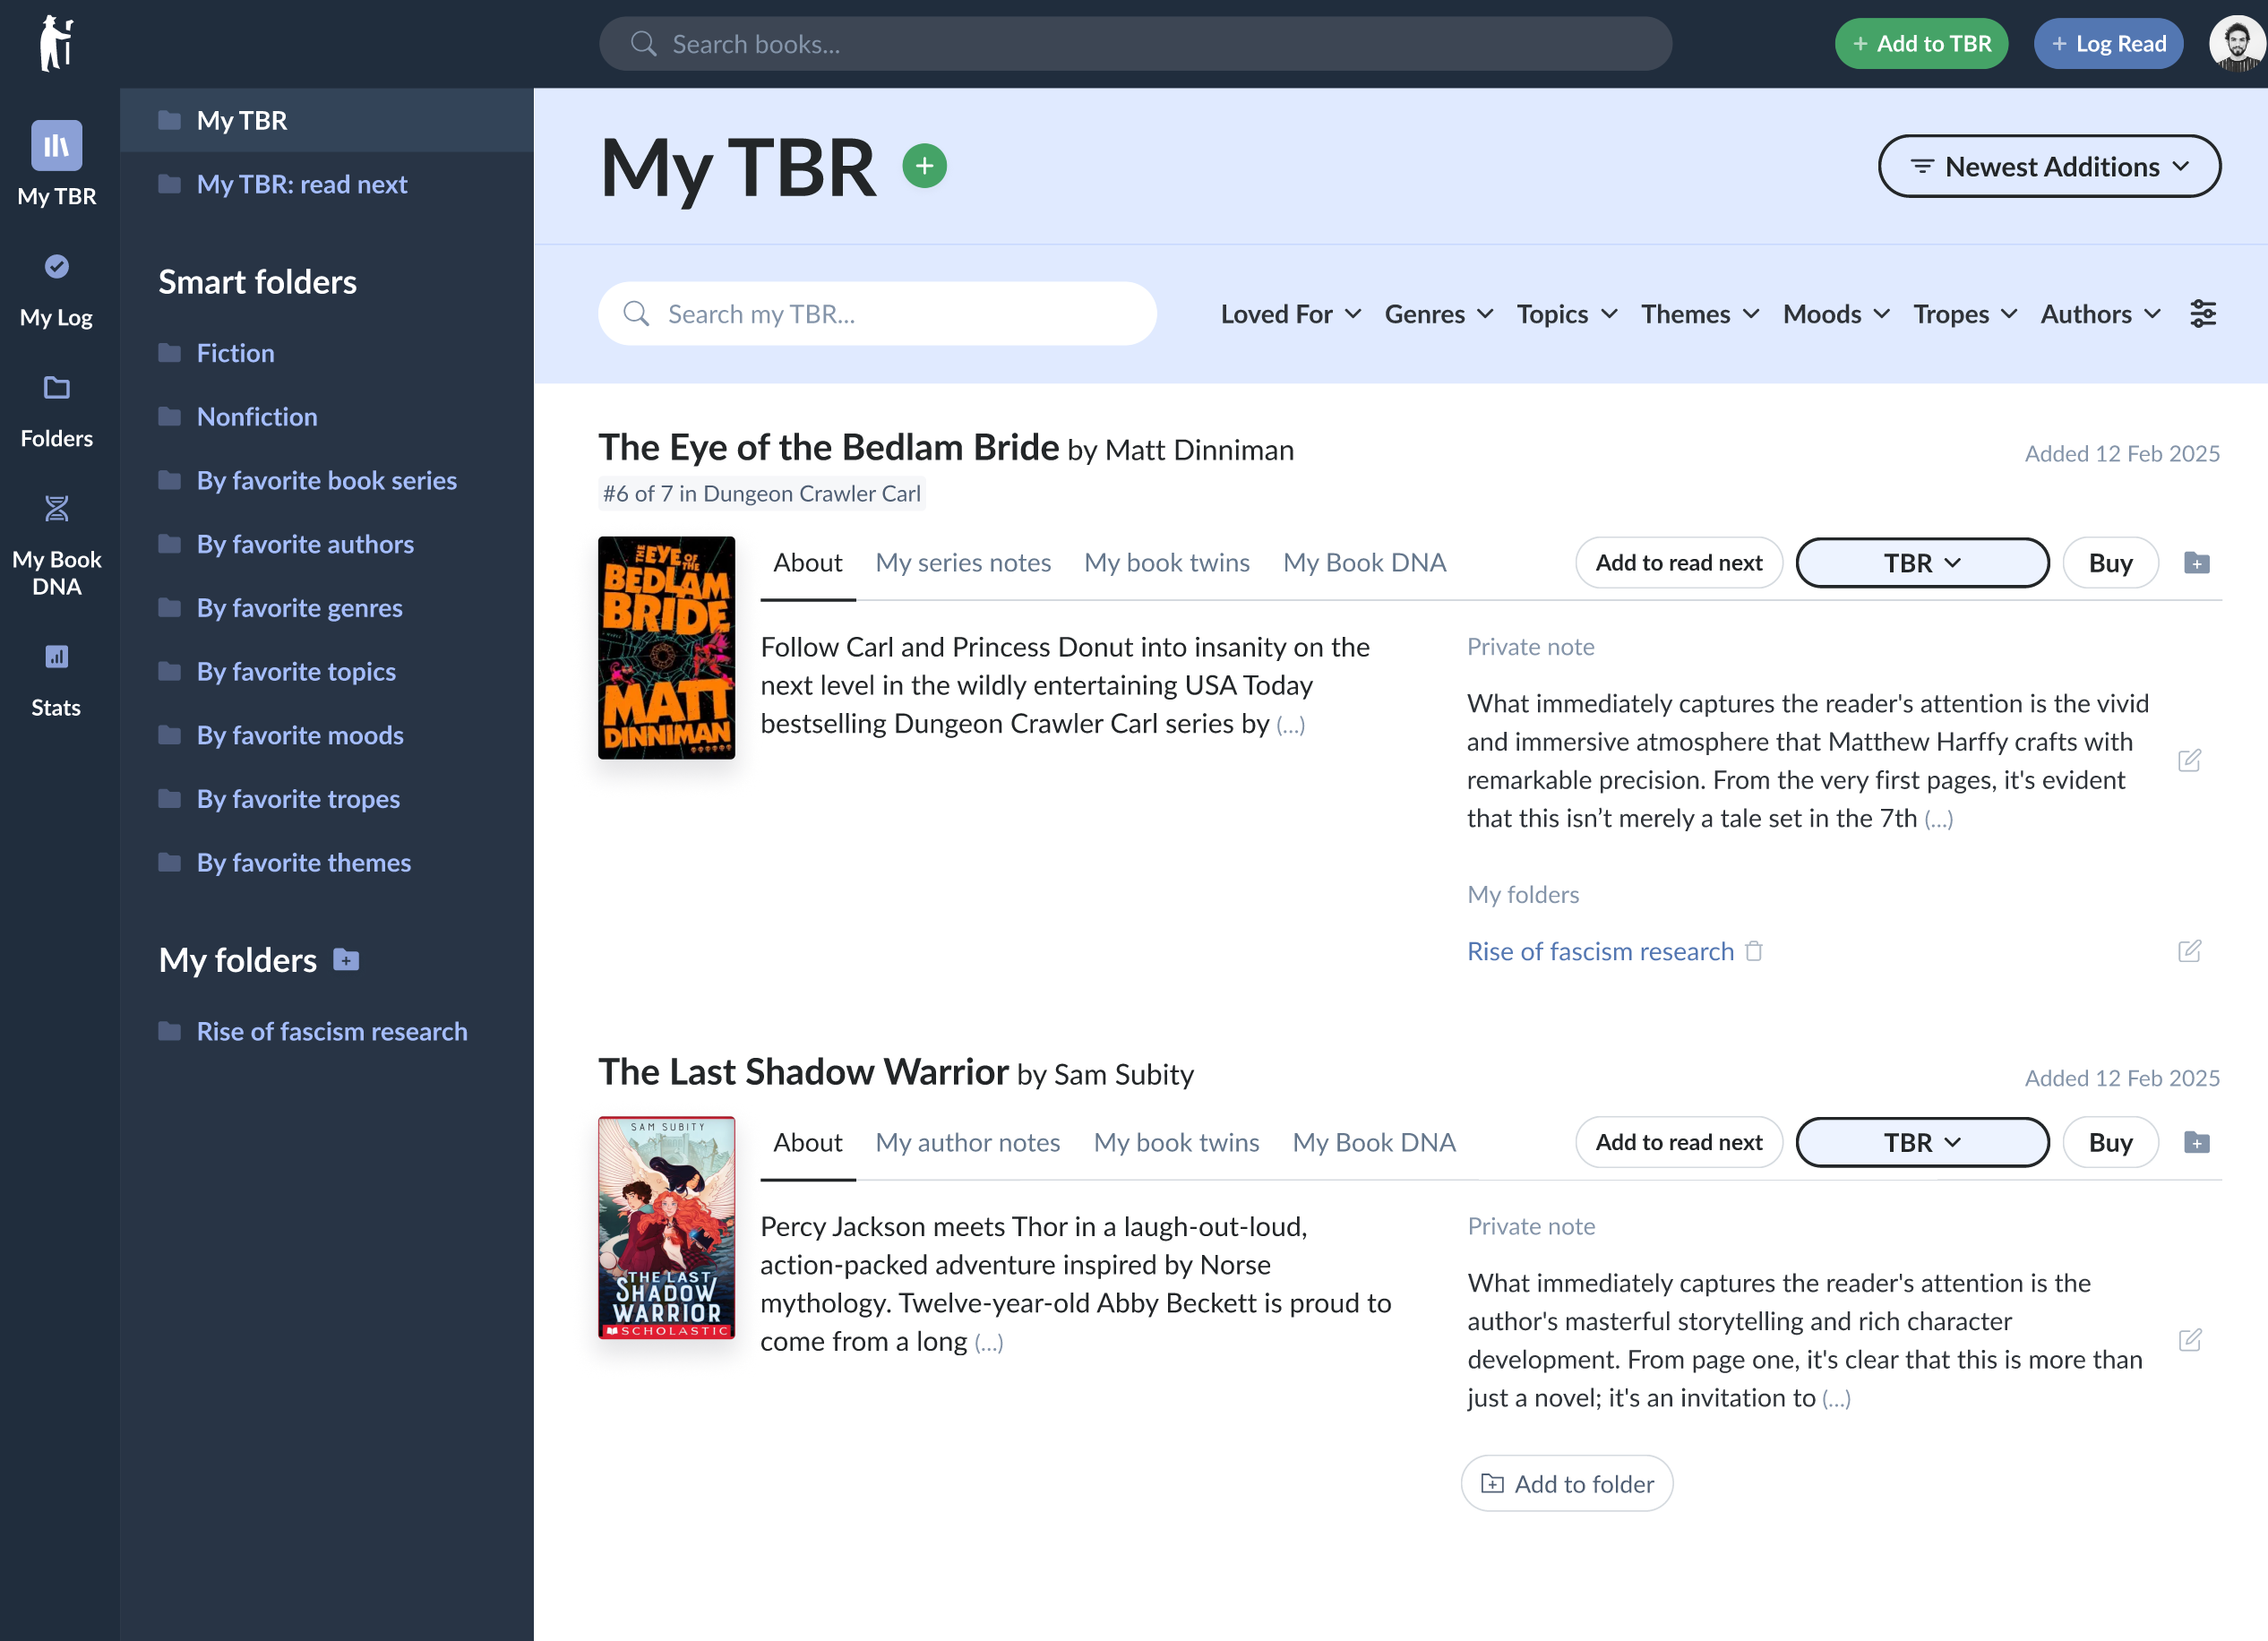Click trash icon next to Rise of fascism research
2268x1641 pixels.
(x=1754, y=951)
